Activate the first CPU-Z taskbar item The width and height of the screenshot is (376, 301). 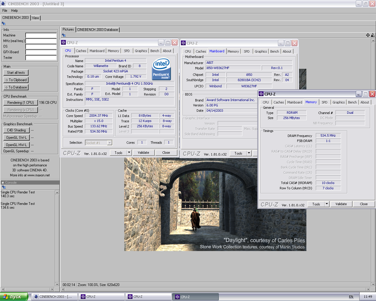102,297
